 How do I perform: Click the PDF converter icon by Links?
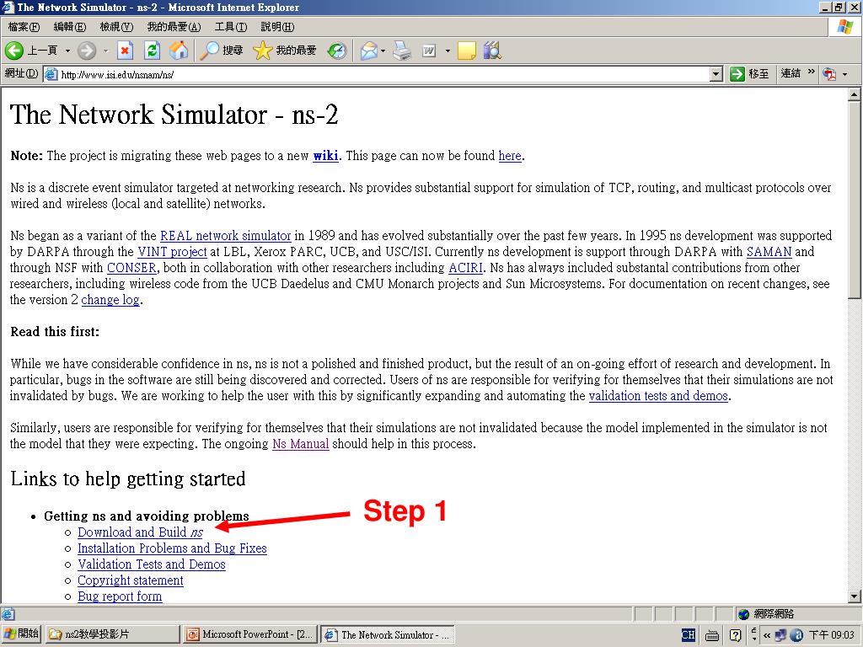(829, 74)
